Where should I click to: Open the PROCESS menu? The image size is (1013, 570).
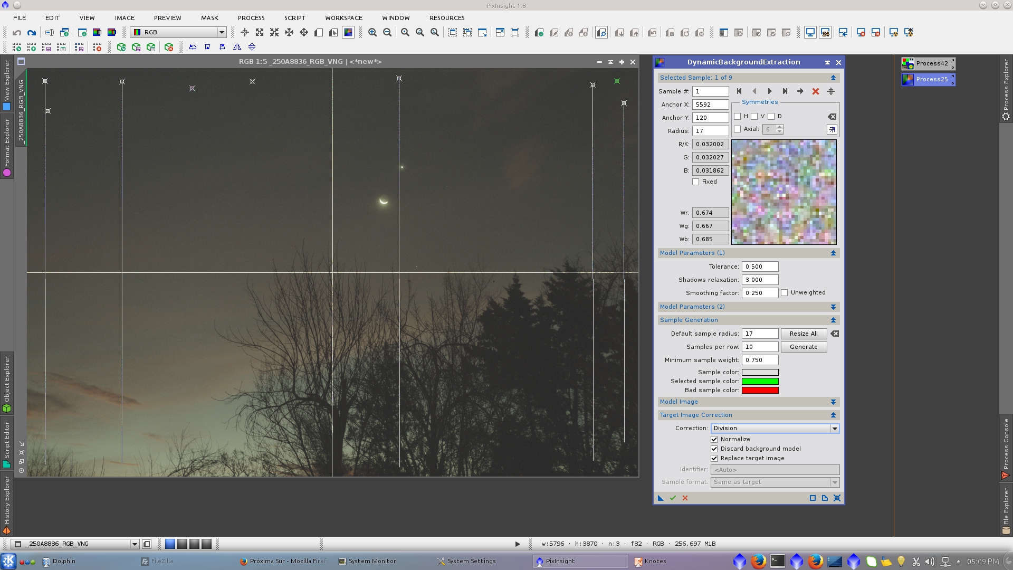[x=251, y=18]
